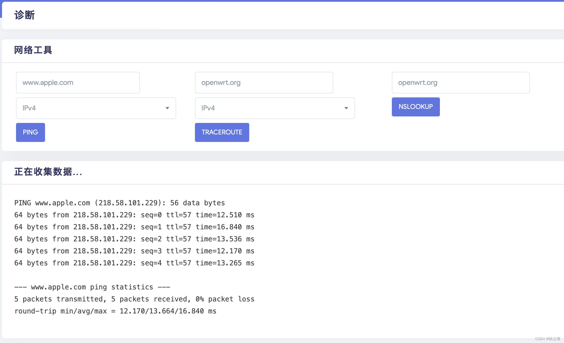Focus the nslookup openwrt.org input field

click(x=460, y=83)
